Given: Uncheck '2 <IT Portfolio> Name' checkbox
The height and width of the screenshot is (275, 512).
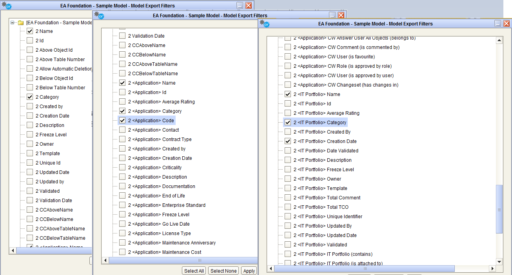Looking at the screenshot, I should [288, 94].
